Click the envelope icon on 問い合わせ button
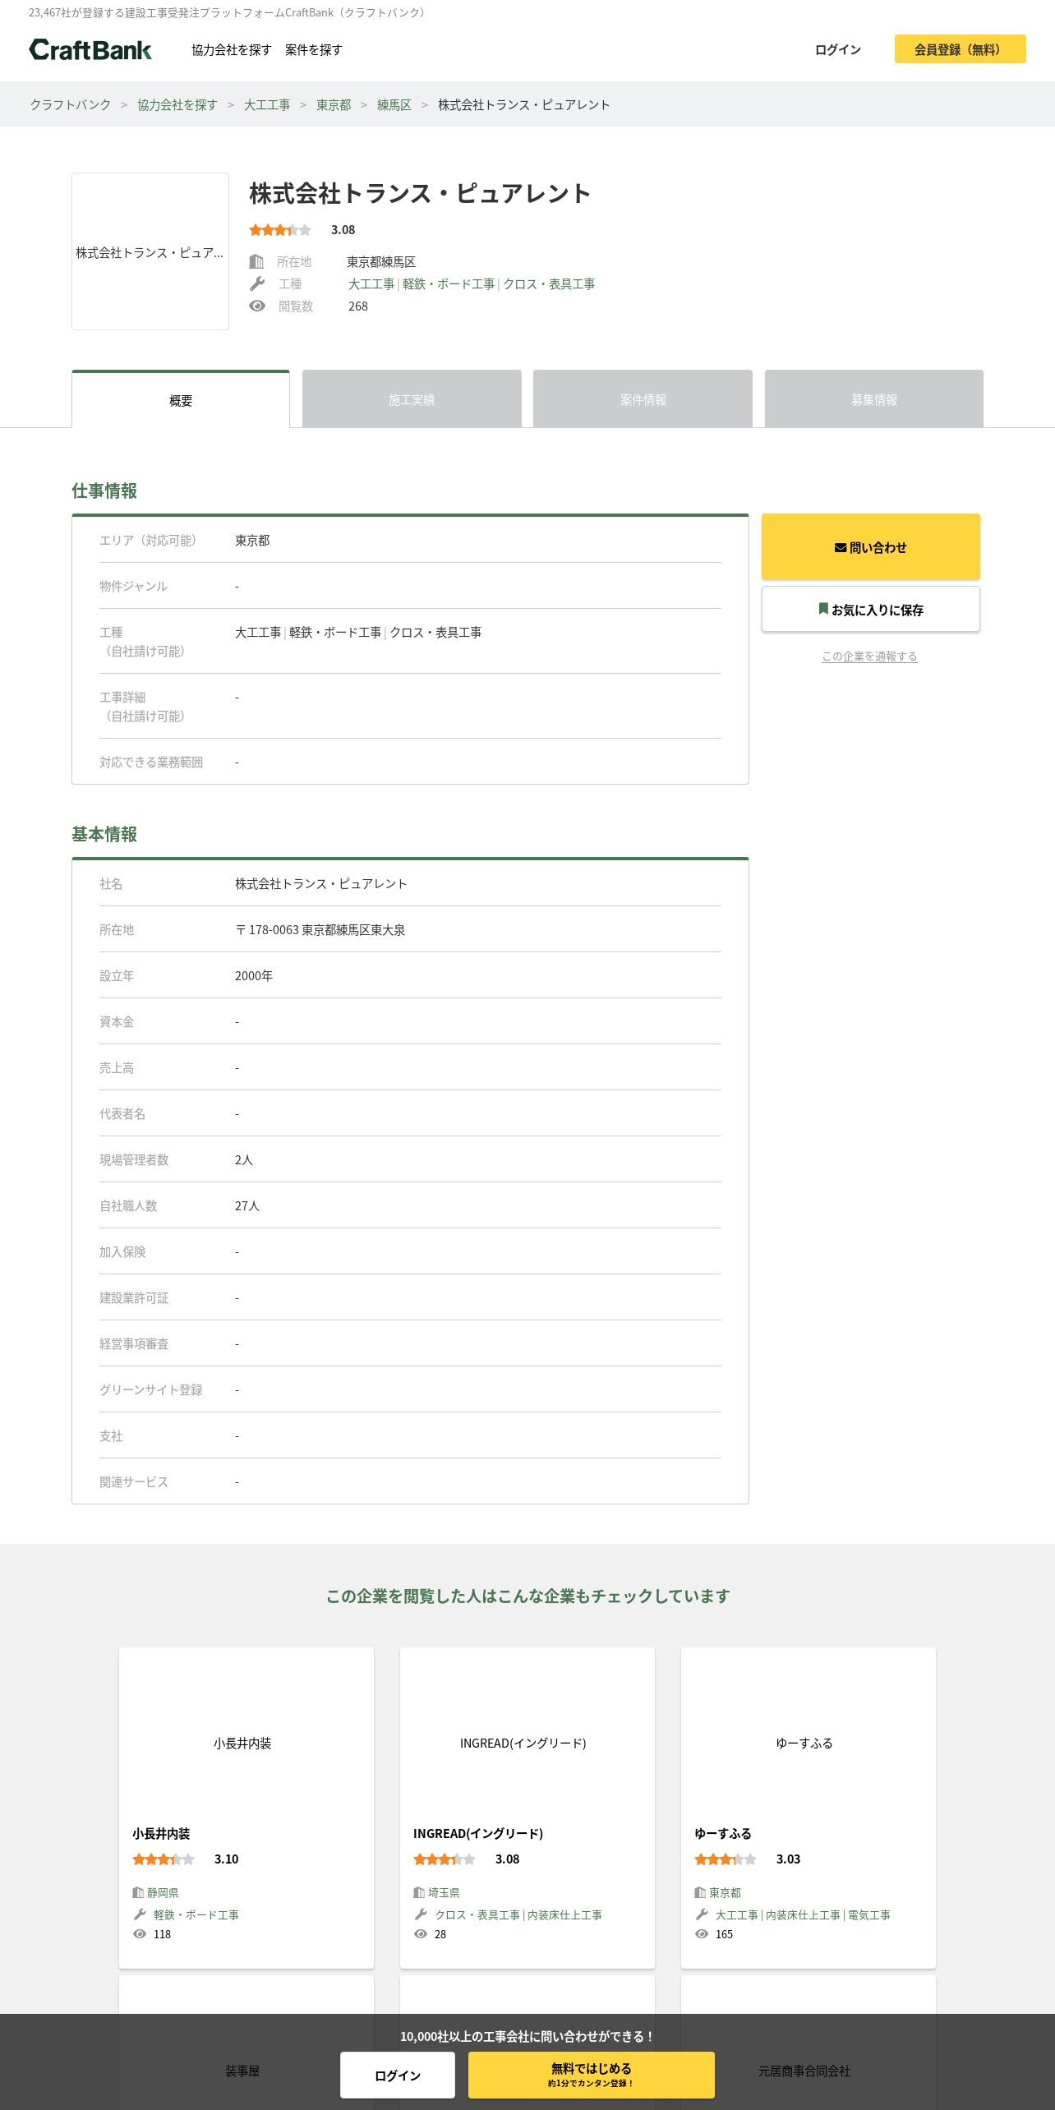Viewport: 1055px width, 2110px height. pos(841,548)
